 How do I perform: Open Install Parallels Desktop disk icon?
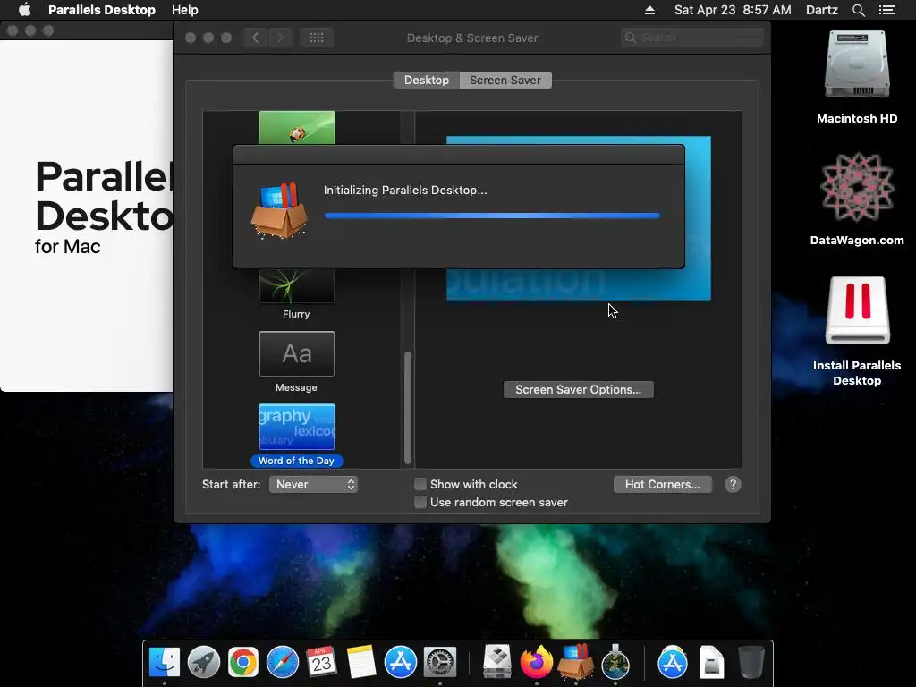(x=857, y=310)
